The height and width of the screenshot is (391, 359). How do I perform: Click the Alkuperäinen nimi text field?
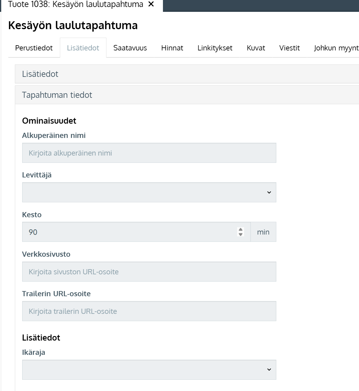[149, 153]
